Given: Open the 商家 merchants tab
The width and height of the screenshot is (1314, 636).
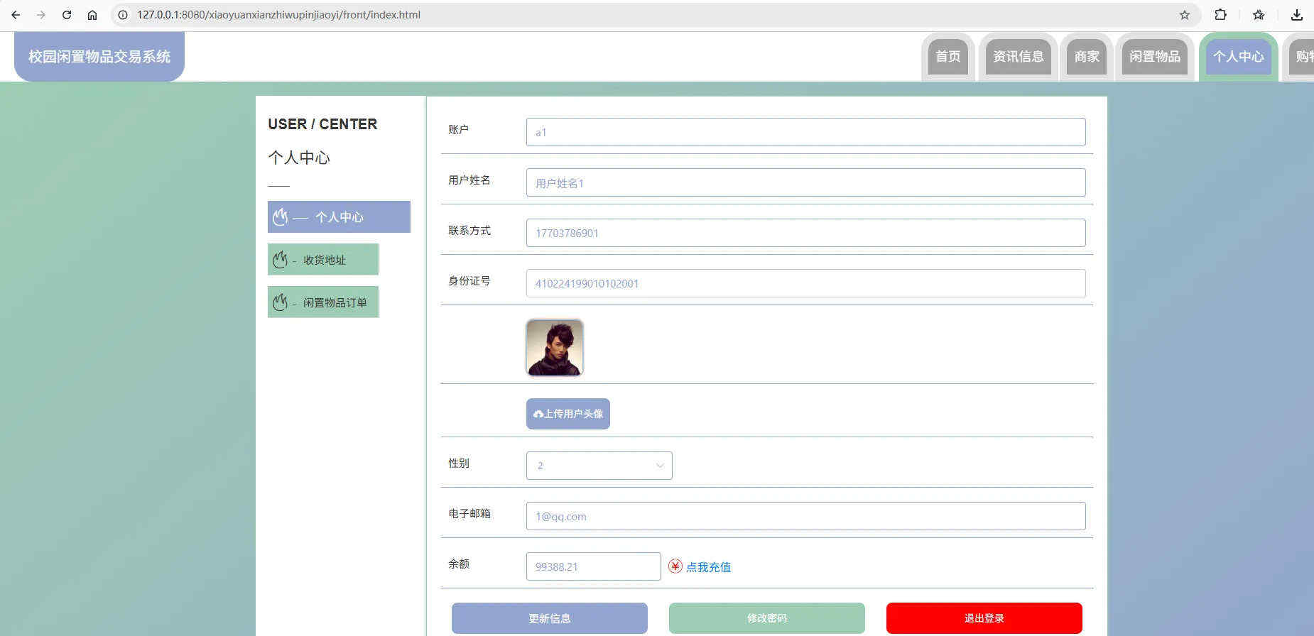Looking at the screenshot, I should coord(1086,57).
